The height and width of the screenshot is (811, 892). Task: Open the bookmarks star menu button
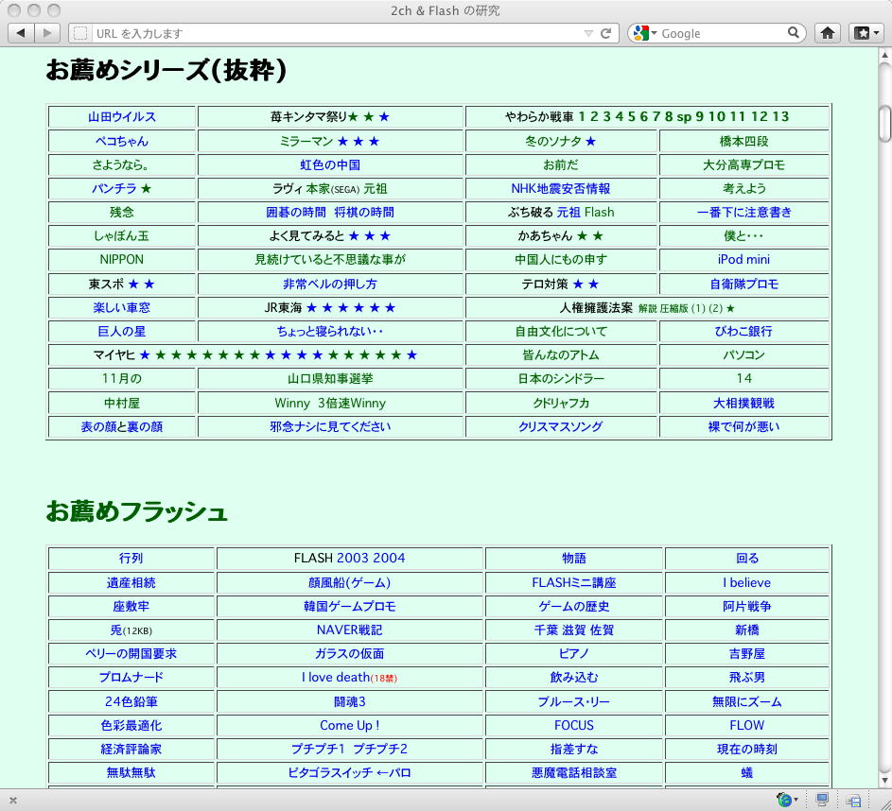867,33
